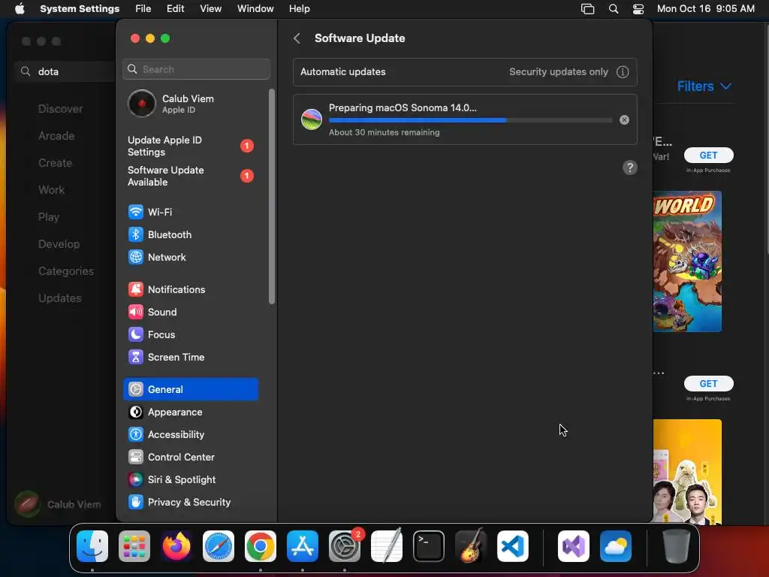Click second GET button in App Store
769x577 pixels.
[709, 384]
